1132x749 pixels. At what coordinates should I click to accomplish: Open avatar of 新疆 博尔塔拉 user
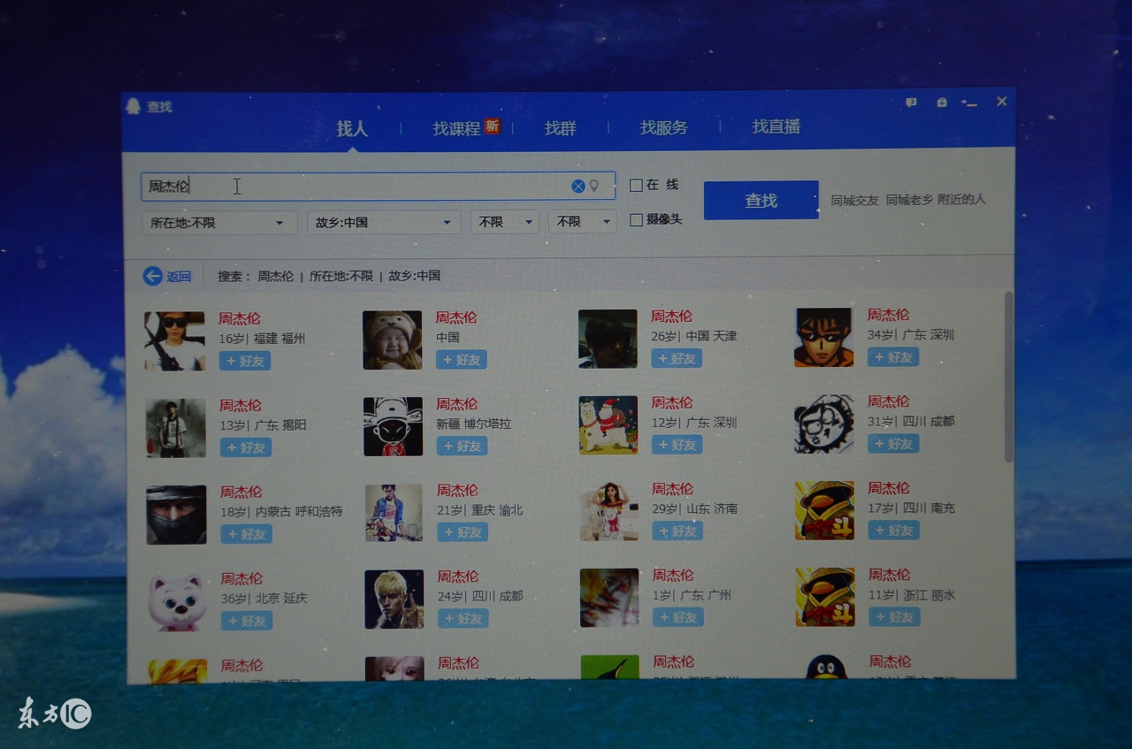tap(394, 426)
